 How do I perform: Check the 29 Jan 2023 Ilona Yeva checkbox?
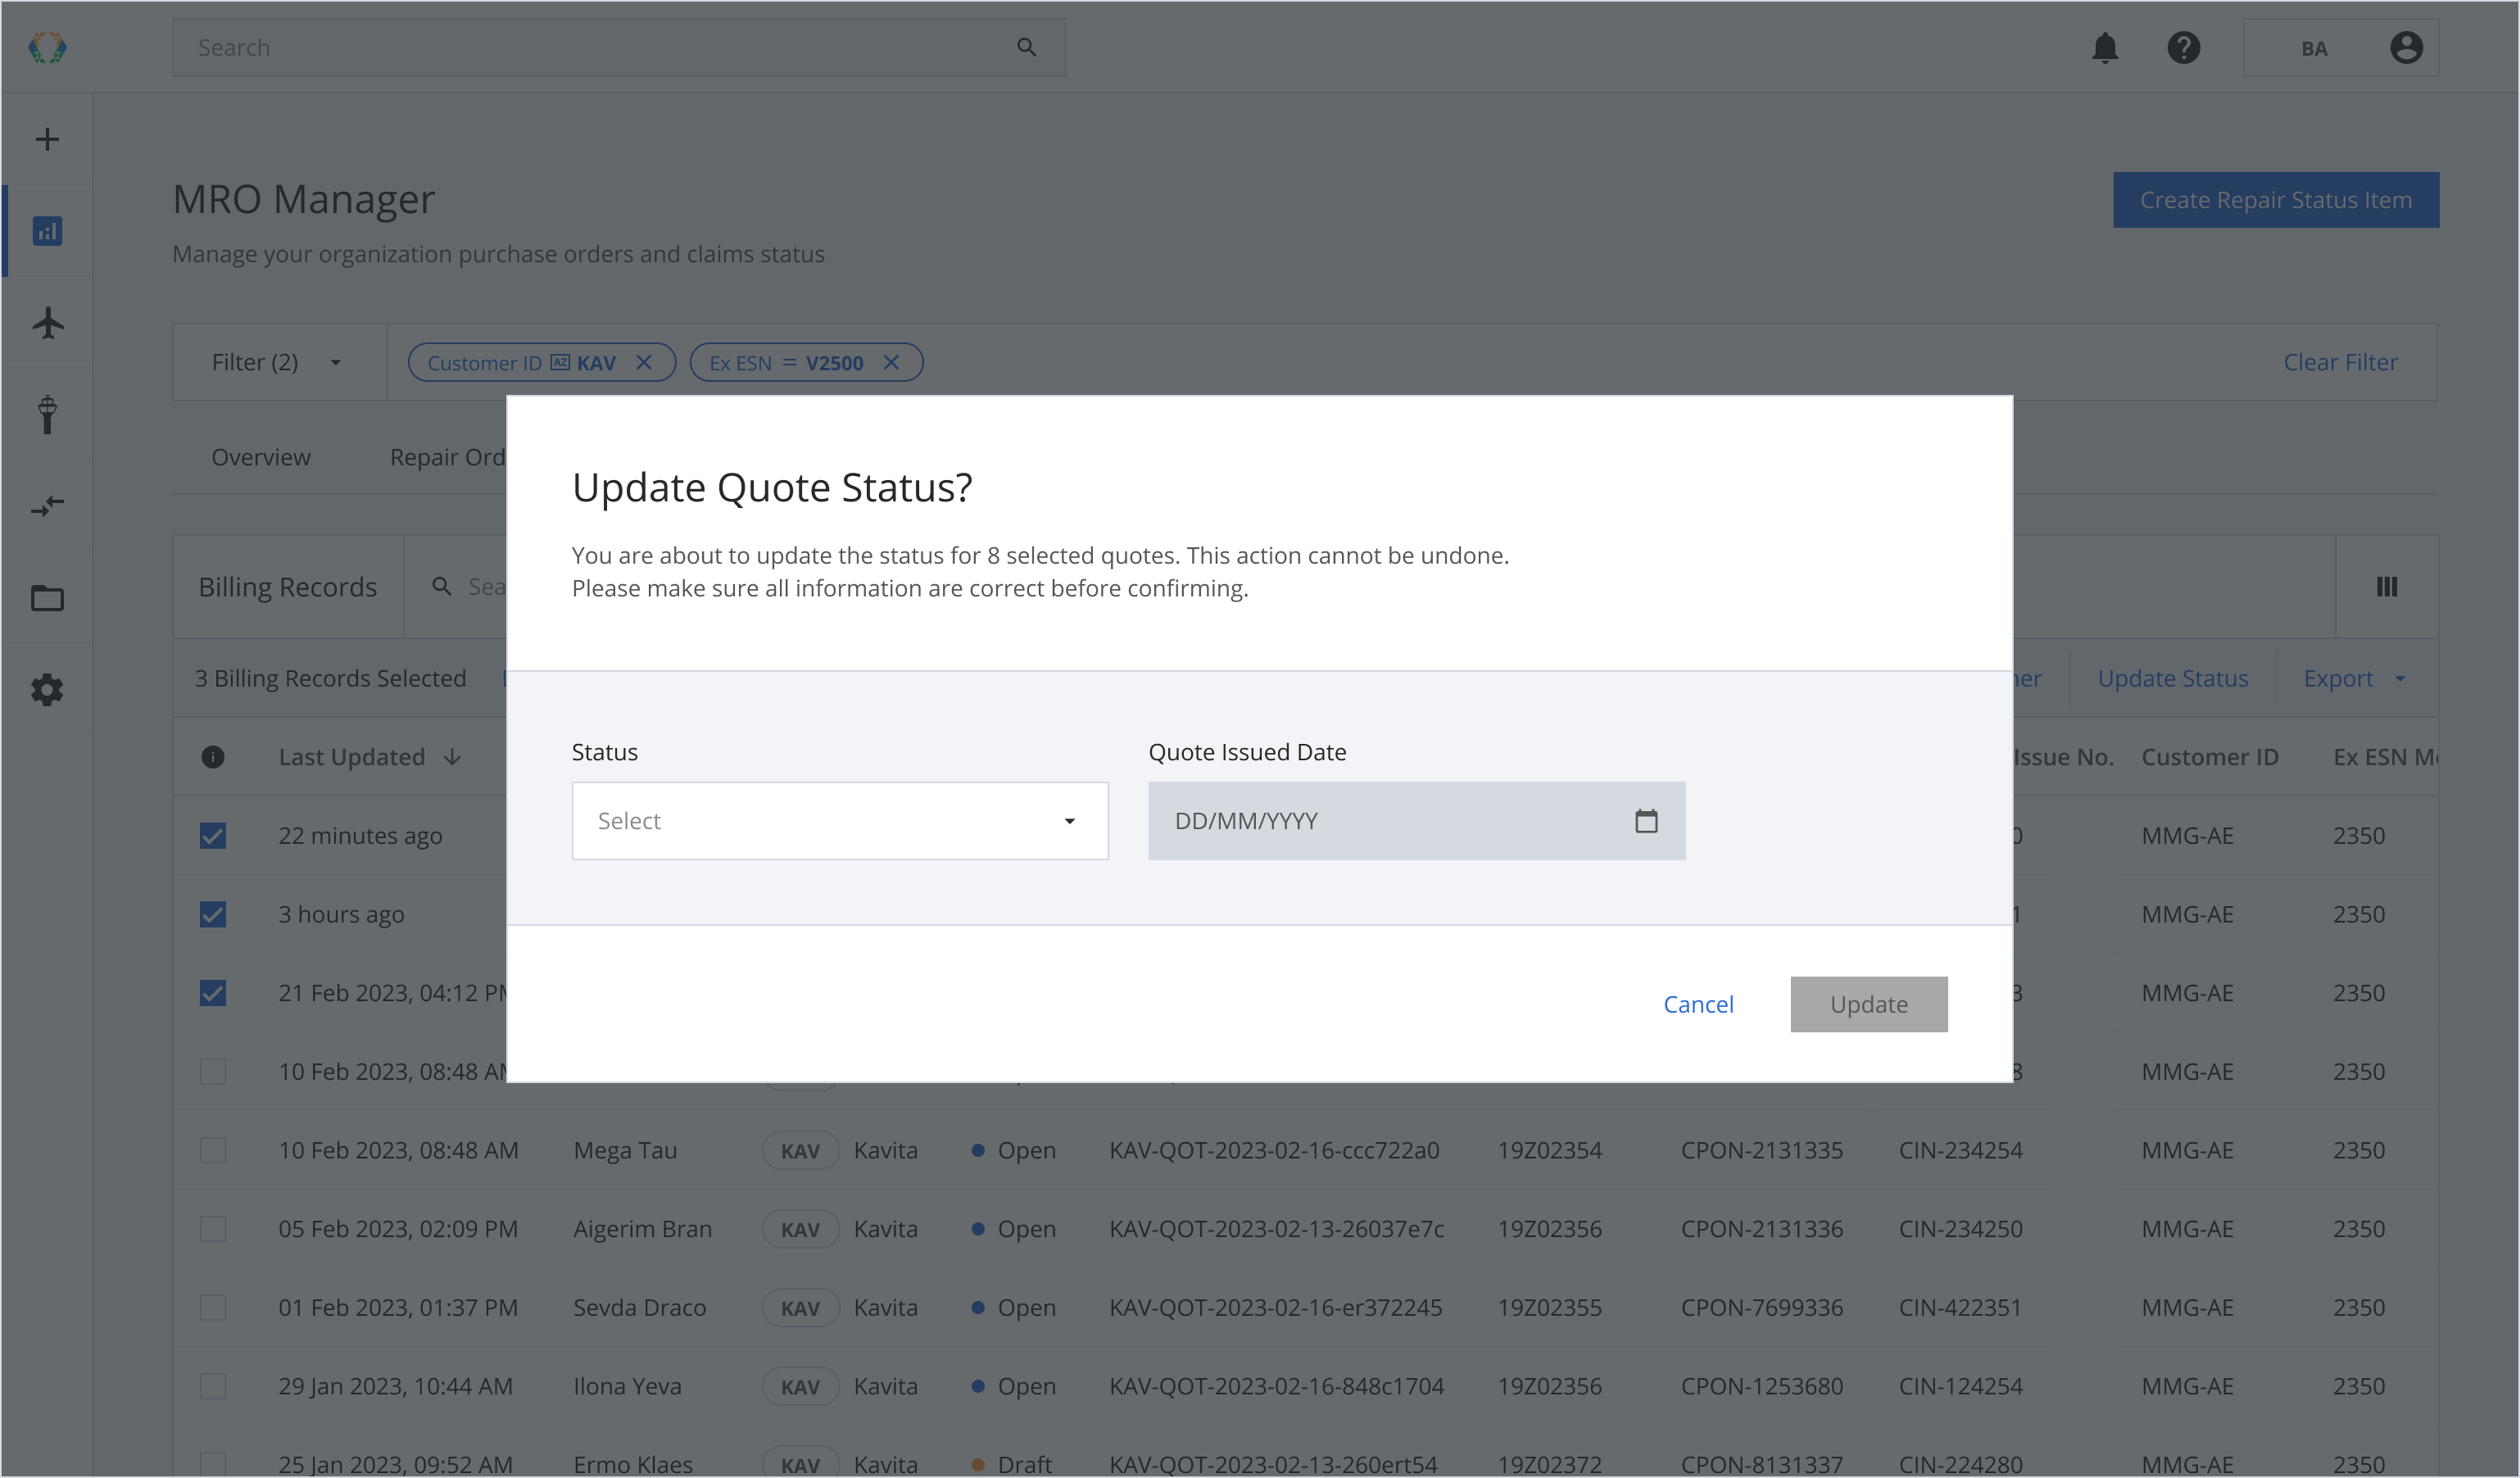tap(212, 1387)
